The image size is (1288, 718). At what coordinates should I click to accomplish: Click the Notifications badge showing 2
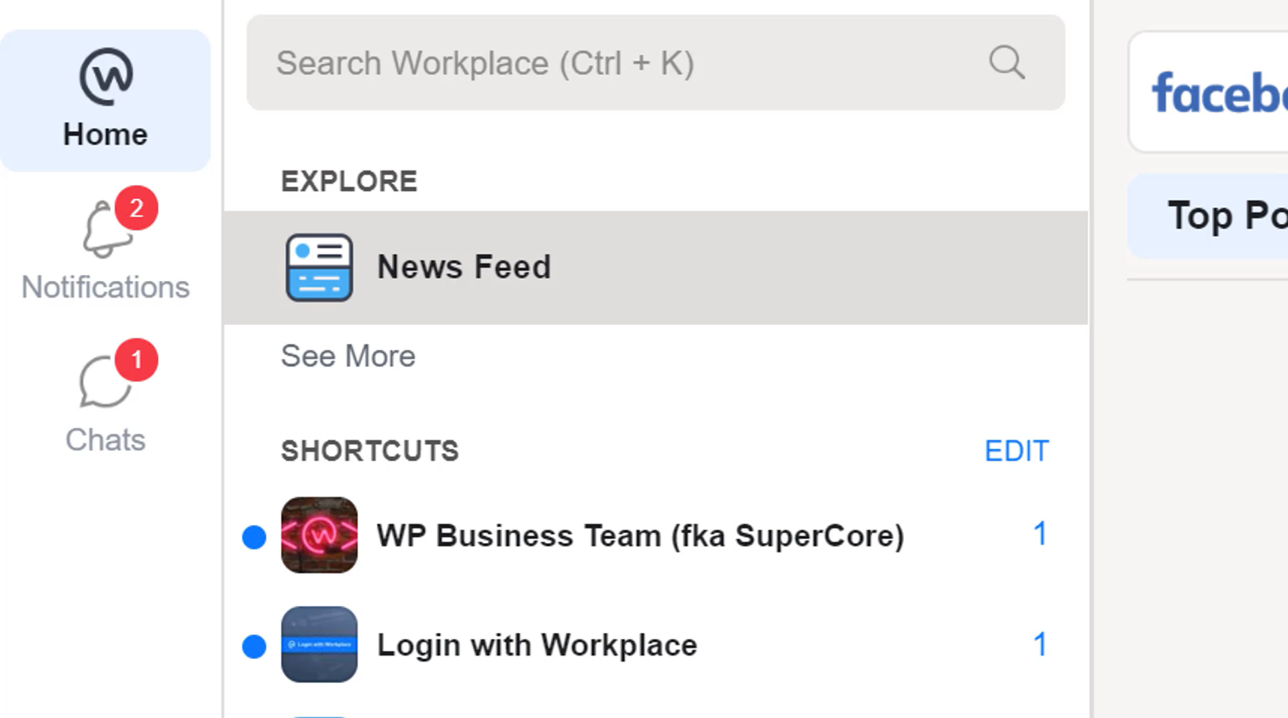click(x=136, y=208)
